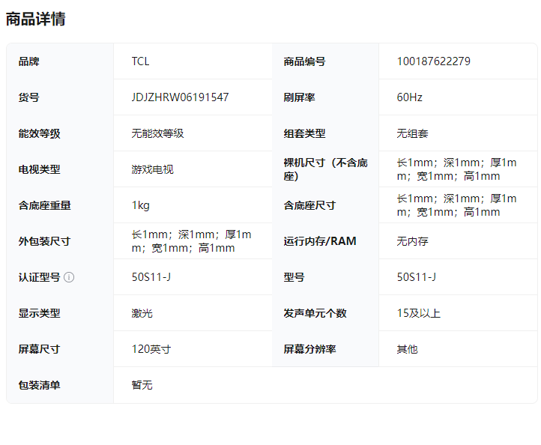Click item code JDJZHRW06191547
The height and width of the screenshot is (445, 541).
click(x=180, y=97)
